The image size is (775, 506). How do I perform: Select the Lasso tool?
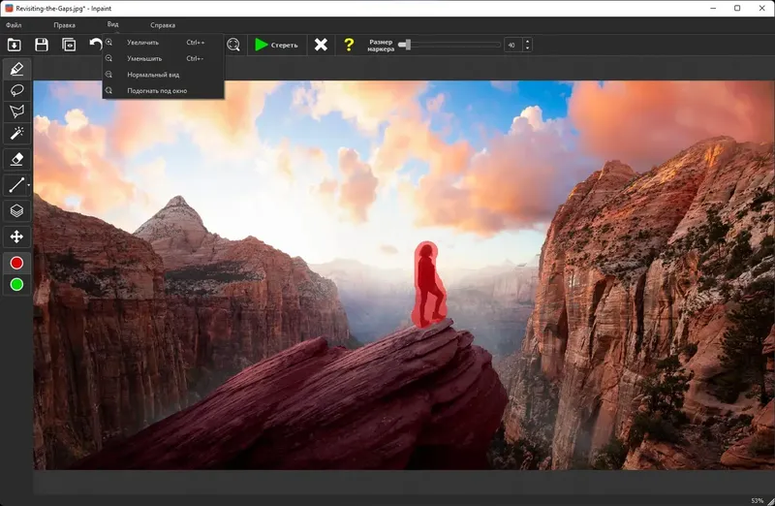coord(16,90)
